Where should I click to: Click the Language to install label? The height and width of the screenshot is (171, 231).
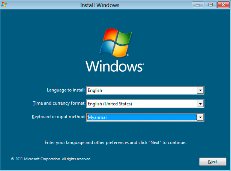(66, 90)
